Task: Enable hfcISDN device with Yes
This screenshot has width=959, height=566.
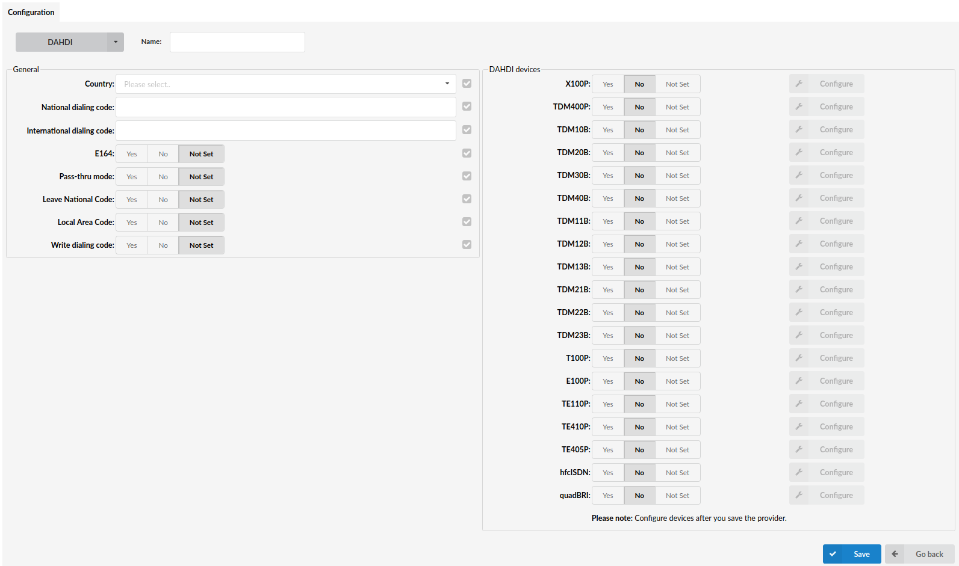Action: click(x=608, y=473)
